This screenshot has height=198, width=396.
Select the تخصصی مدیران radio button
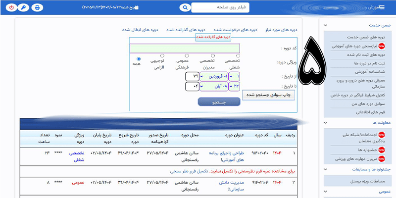click(x=213, y=55)
